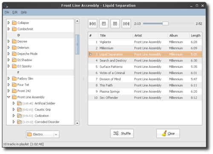Sort the playlist by Length column header
This screenshot has height=154, width=213.
point(196,35)
